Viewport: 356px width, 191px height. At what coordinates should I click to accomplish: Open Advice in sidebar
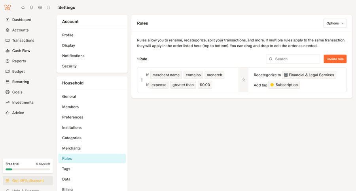tap(18, 112)
